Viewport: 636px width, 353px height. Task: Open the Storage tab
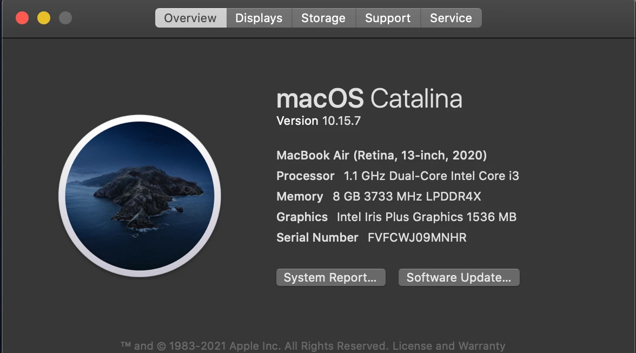(323, 18)
